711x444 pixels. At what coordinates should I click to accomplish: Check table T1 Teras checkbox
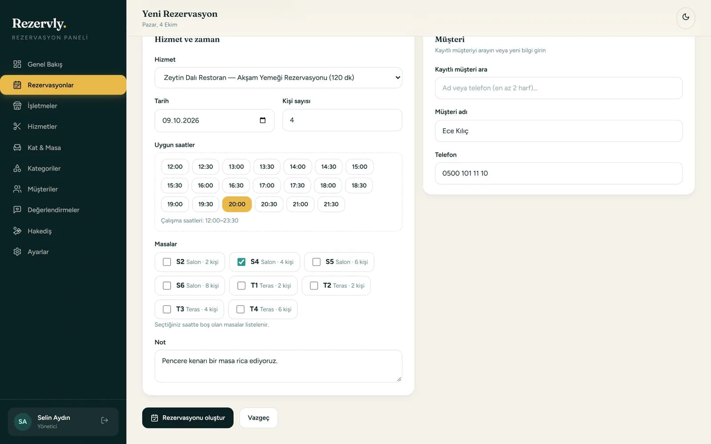pyautogui.click(x=241, y=285)
